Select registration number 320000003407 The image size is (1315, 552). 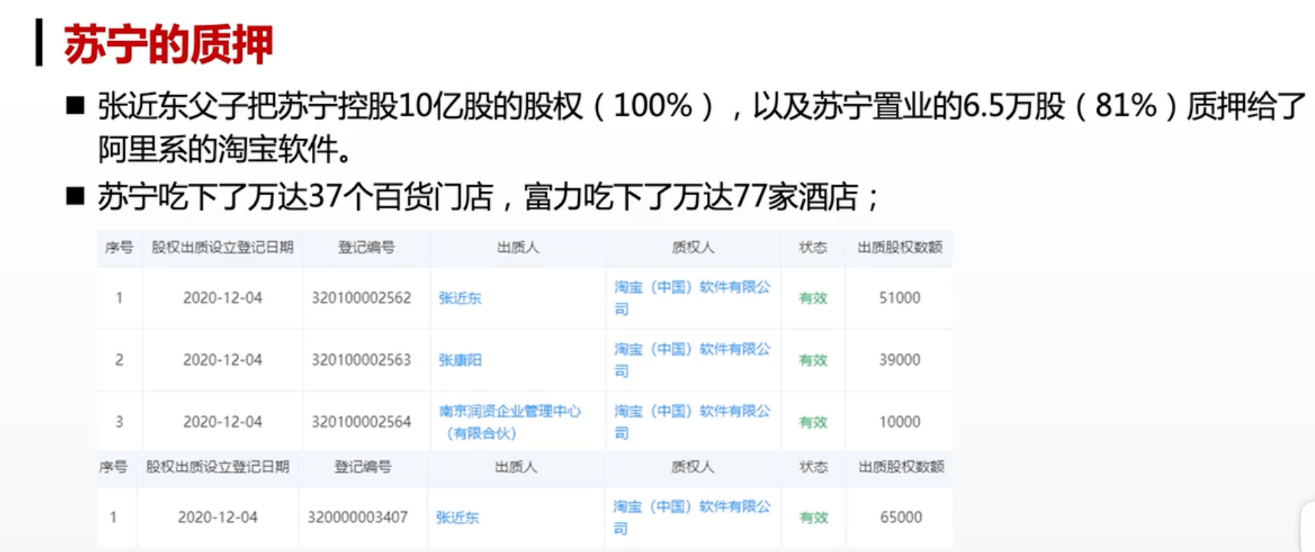click(357, 517)
